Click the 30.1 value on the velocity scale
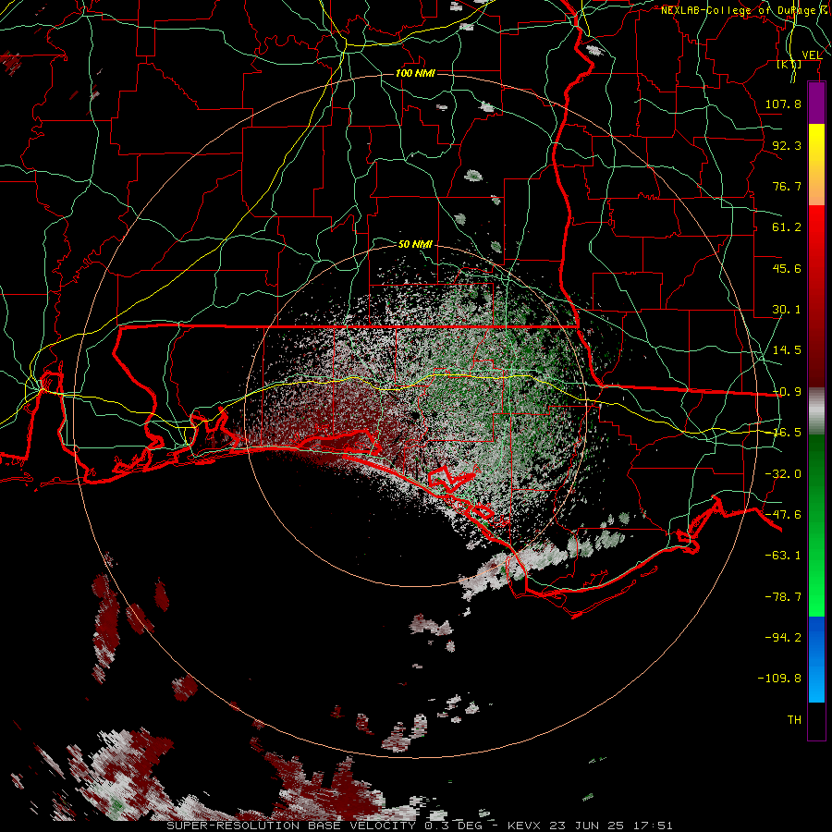Viewport: 832px width, 832px height. 787,310
